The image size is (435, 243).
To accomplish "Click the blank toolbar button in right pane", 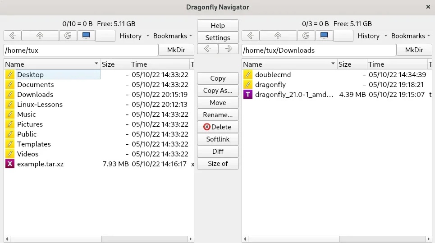I will pos(343,36).
